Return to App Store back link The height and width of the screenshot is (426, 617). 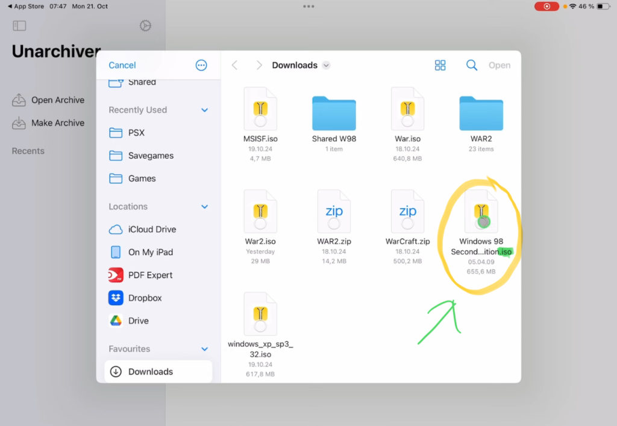tap(25, 6)
